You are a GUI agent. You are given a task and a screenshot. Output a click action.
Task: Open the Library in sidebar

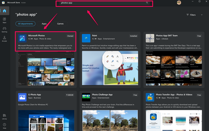(x=4, y=116)
